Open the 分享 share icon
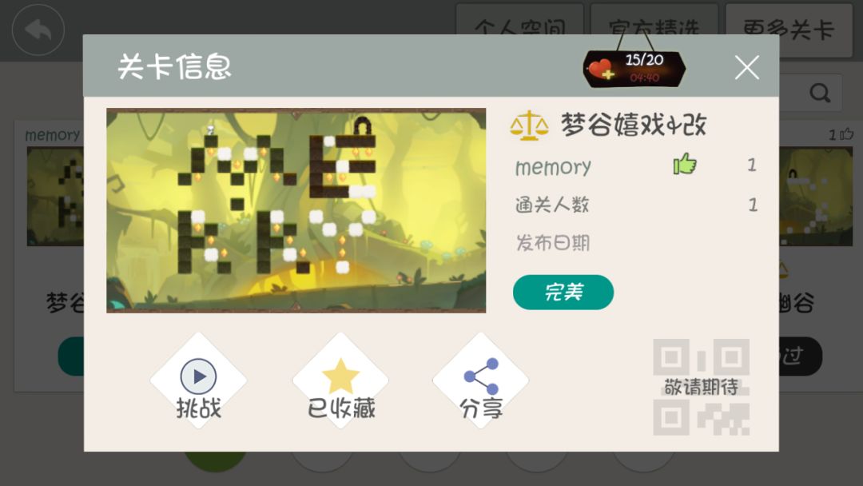 point(482,376)
